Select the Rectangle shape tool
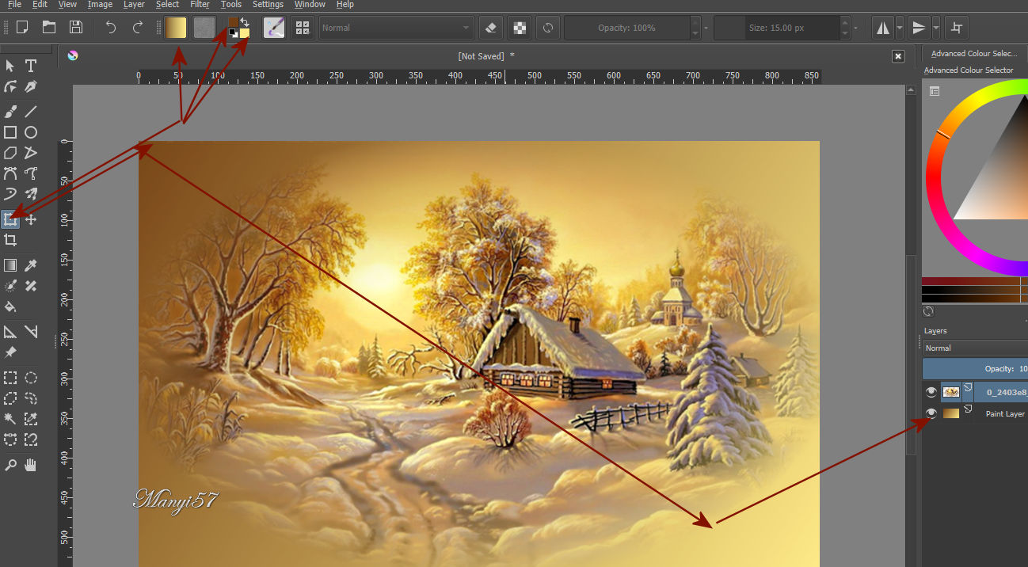Viewport: 1028px width, 567px height. [10, 132]
